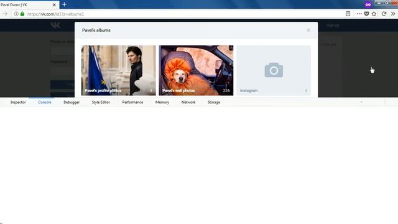This screenshot has width=398, height=224.
Task: Open Pavel's profile photos album
Action: click(x=119, y=70)
